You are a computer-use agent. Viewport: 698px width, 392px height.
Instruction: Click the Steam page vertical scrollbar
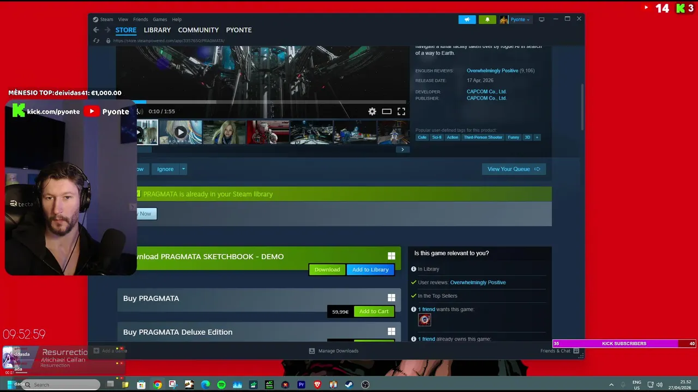(x=582, y=106)
